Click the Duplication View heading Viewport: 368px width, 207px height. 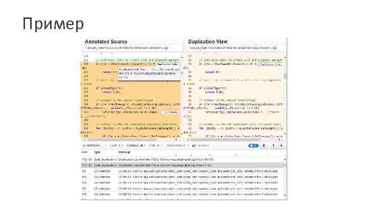tap(208, 41)
